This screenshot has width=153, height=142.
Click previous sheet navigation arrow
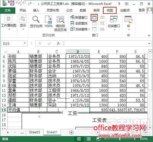(8, 132)
